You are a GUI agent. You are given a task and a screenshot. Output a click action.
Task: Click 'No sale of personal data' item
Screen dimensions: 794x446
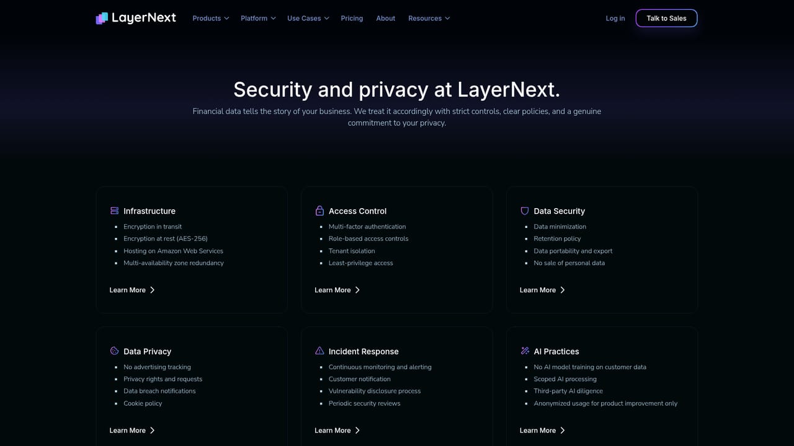(569, 263)
